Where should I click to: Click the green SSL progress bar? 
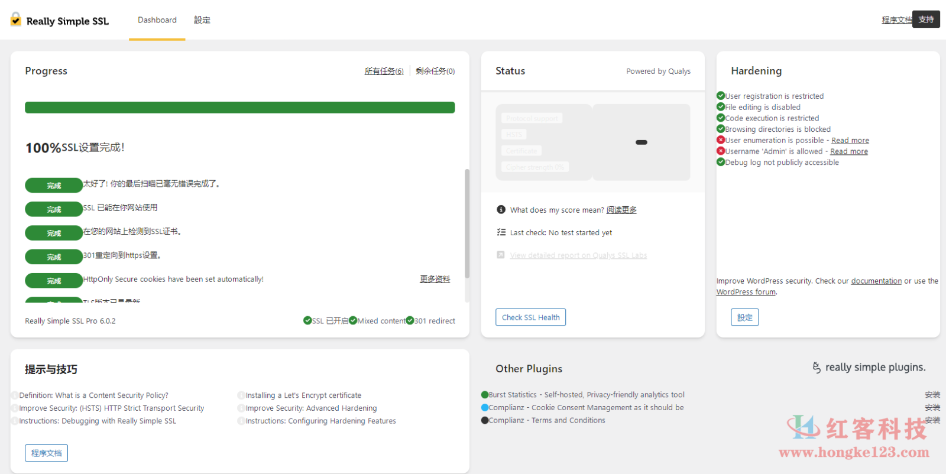[240, 108]
